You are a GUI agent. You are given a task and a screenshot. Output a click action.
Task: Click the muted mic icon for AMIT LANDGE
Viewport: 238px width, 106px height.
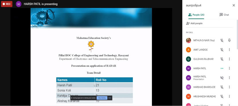click(x=222, y=50)
